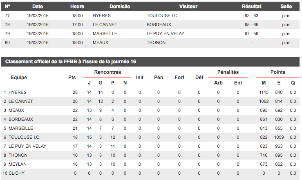The height and width of the screenshot is (180, 302).
Task: Click the Date column header
Action: coord(37,7)
